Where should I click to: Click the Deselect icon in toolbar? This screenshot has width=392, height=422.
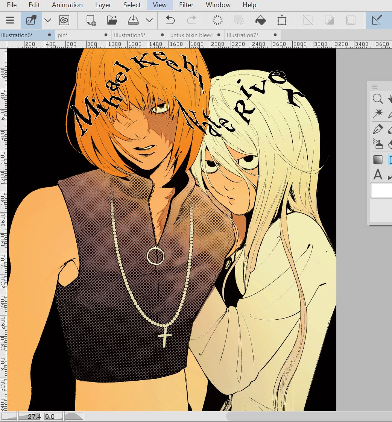(308, 20)
